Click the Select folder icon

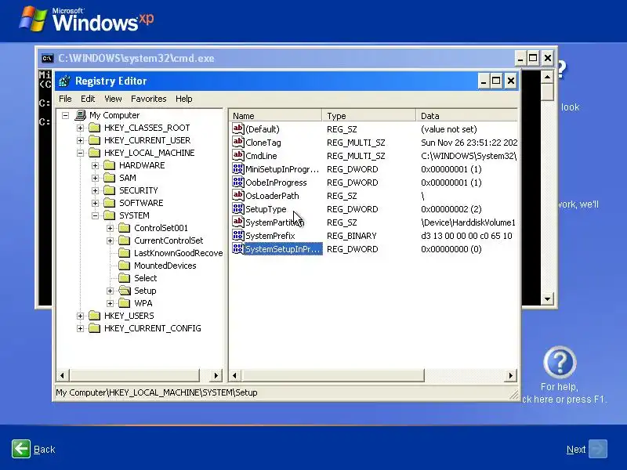coord(125,278)
